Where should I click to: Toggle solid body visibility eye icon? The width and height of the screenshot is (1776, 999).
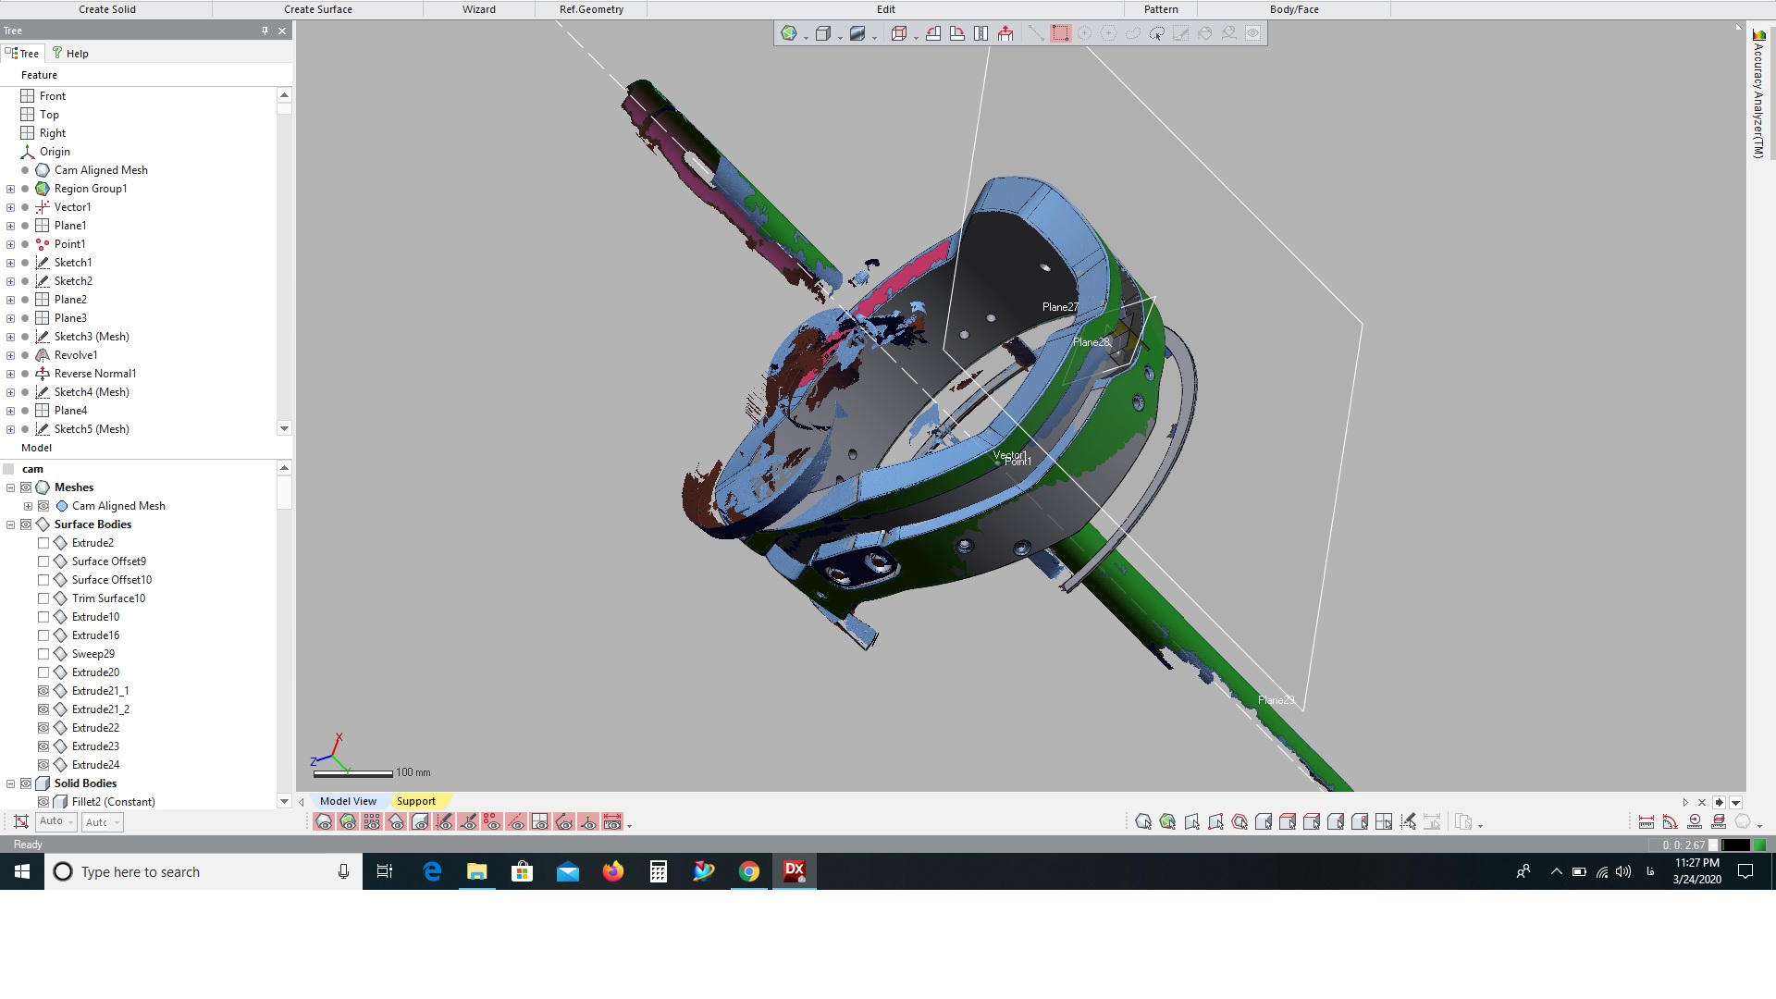(x=420, y=822)
